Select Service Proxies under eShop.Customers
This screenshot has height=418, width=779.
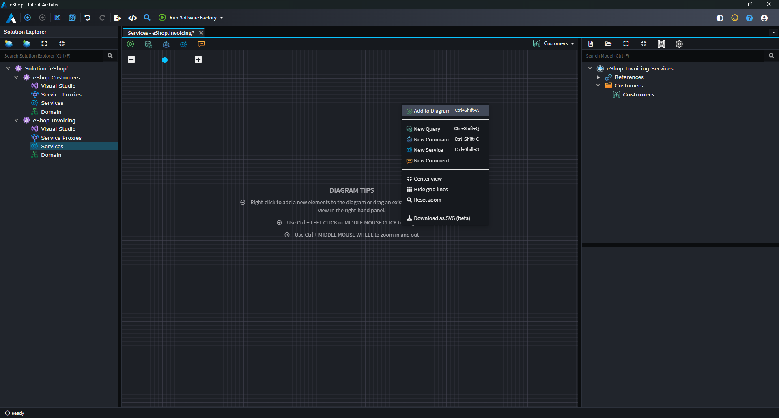(61, 94)
